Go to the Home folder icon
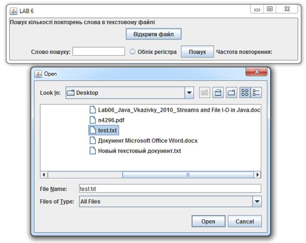306x243 pixels. 218,92
